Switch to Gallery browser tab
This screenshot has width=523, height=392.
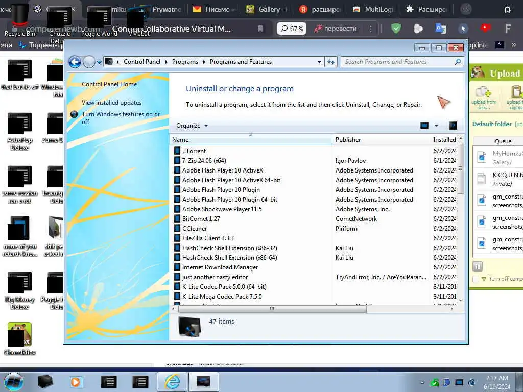coord(267,9)
